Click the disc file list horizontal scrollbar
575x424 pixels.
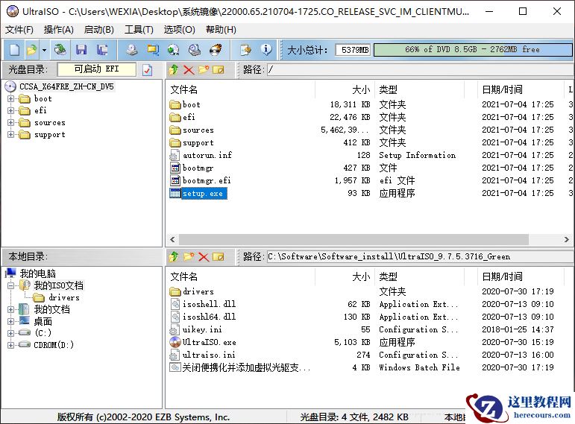(354, 239)
